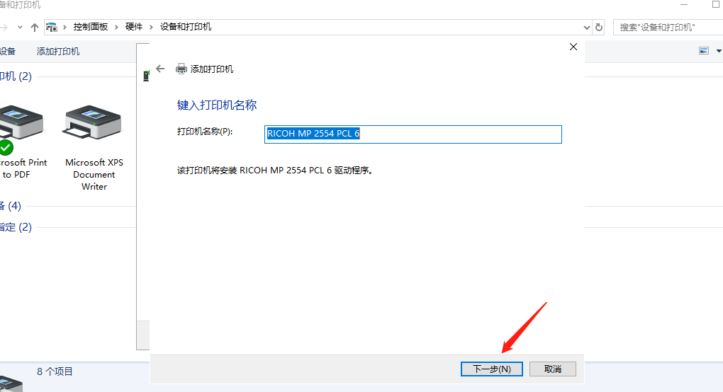Click the Up arrow navigation button
The image size is (723, 392).
[34, 28]
